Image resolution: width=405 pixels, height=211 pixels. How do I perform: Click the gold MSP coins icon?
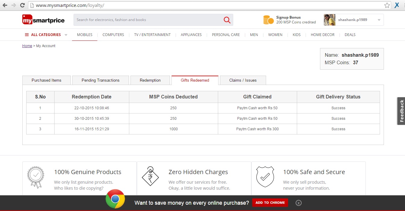pos(268,20)
